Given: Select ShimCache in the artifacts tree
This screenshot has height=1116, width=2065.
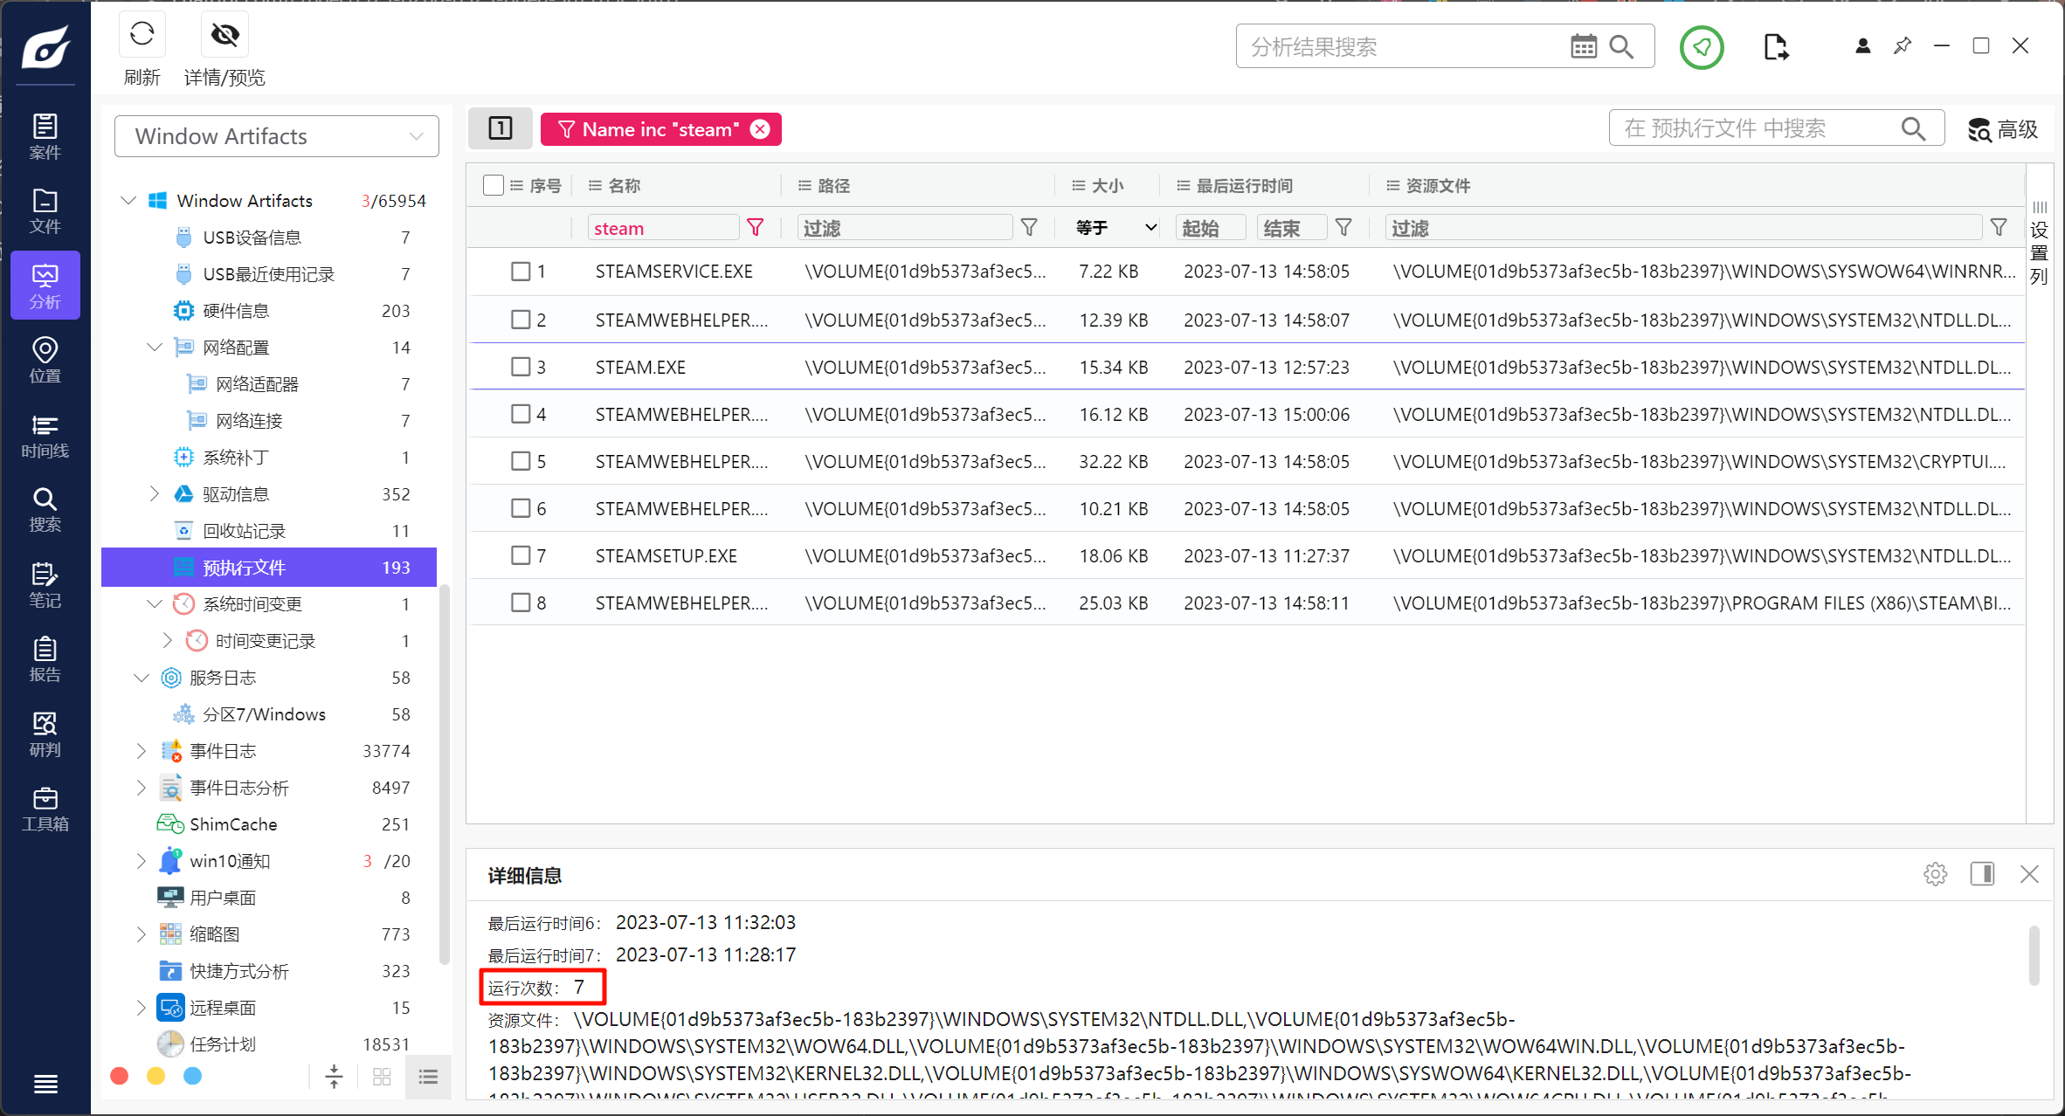Looking at the screenshot, I should click(x=233, y=824).
